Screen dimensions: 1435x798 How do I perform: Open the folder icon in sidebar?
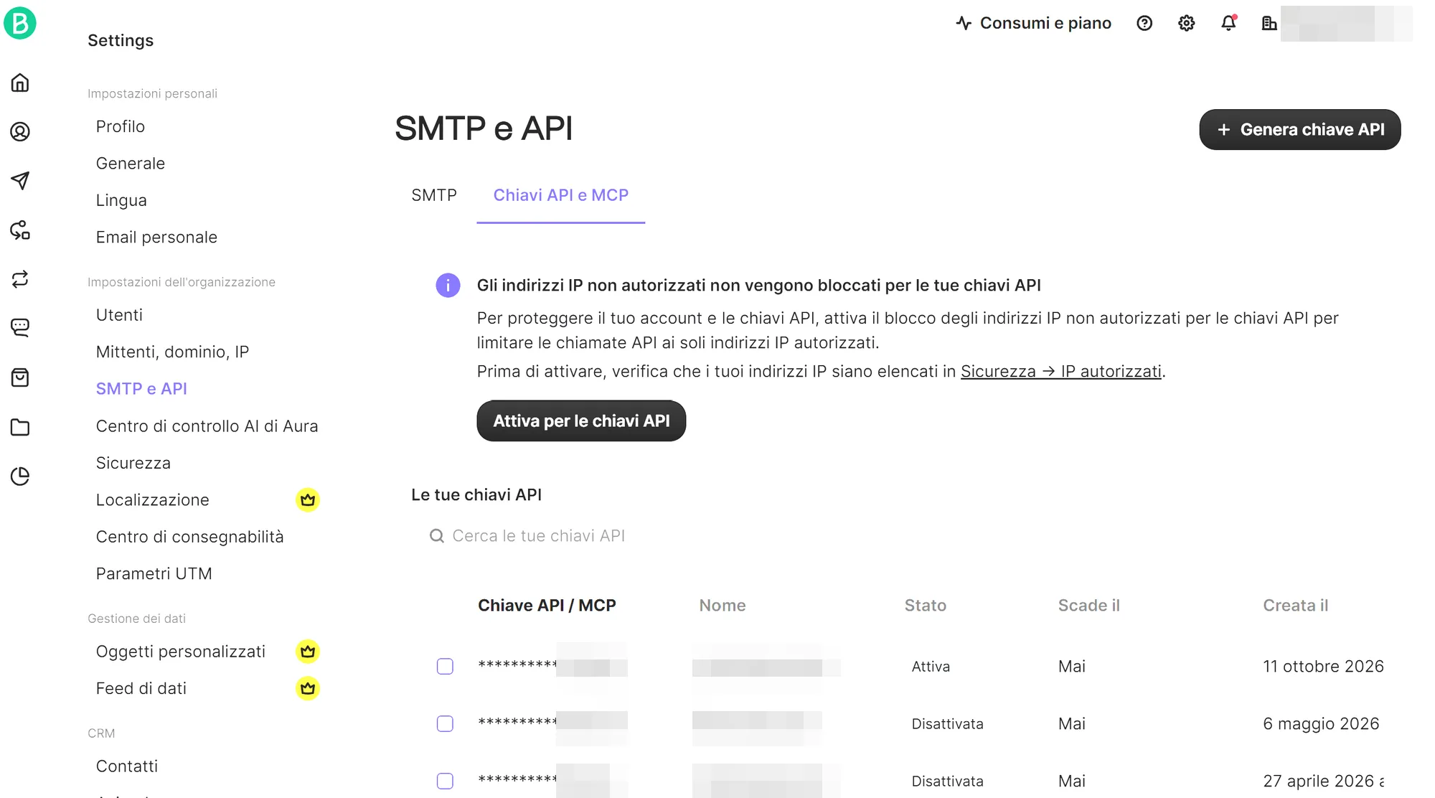(20, 427)
